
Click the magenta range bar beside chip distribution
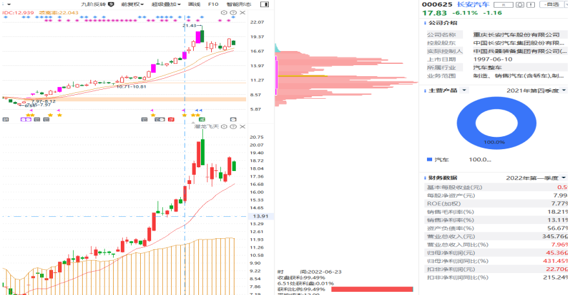tap(276, 76)
